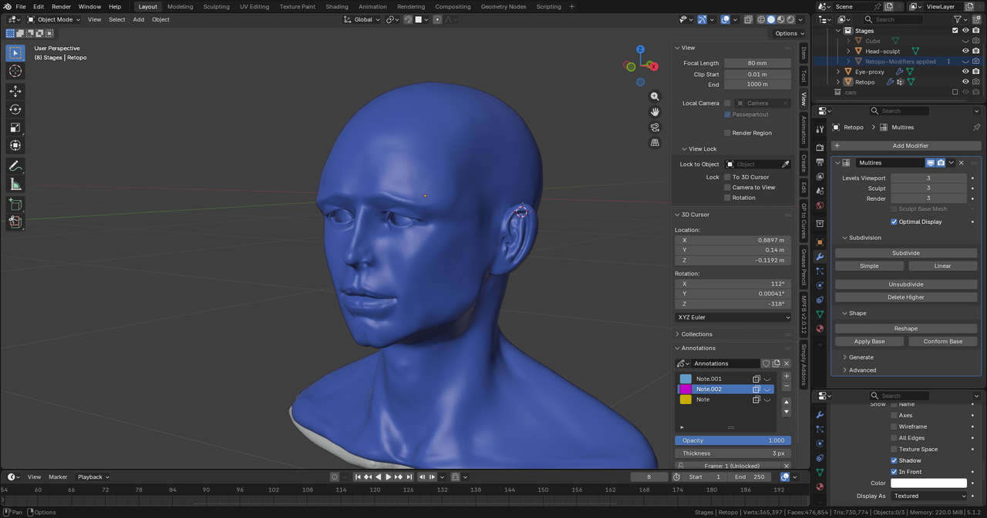Image resolution: width=987 pixels, height=518 pixels.
Task: Click the pan view hand icon
Action: point(655,112)
